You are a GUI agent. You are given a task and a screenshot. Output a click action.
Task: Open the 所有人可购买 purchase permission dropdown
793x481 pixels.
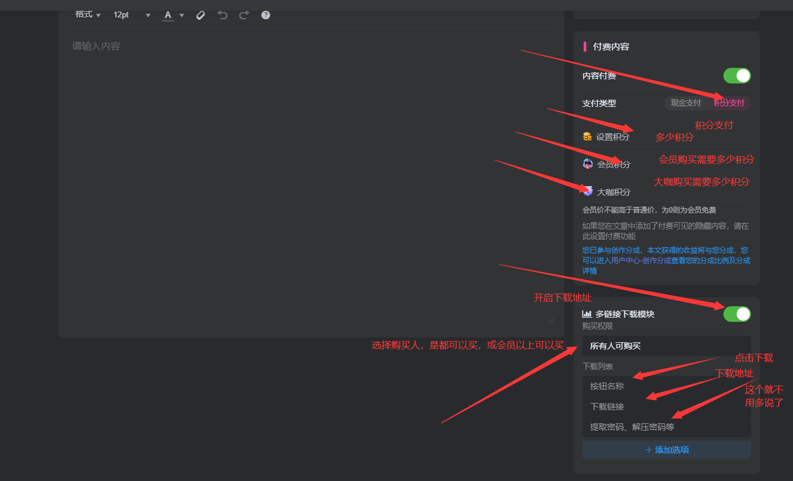(666, 346)
